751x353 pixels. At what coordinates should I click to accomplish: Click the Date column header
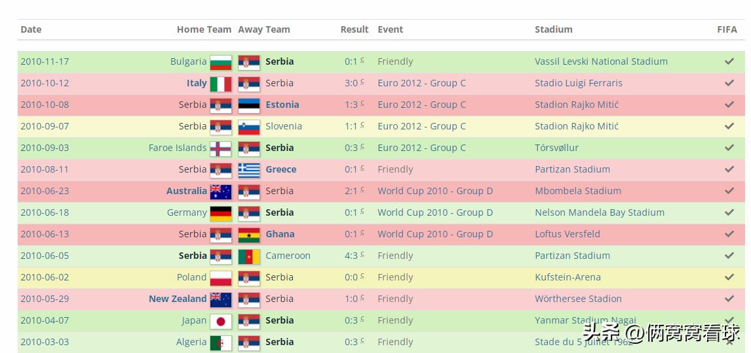31,29
